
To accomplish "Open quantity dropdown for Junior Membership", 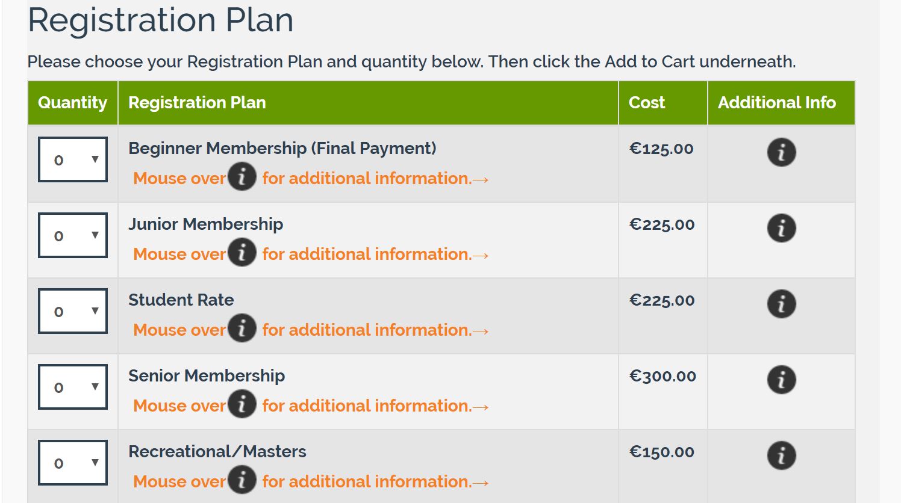I will click(x=73, y=235).
